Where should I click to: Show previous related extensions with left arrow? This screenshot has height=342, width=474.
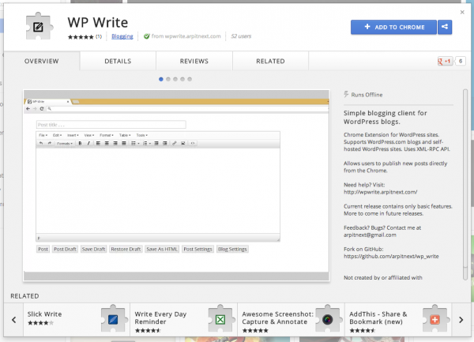coord(13,320)
